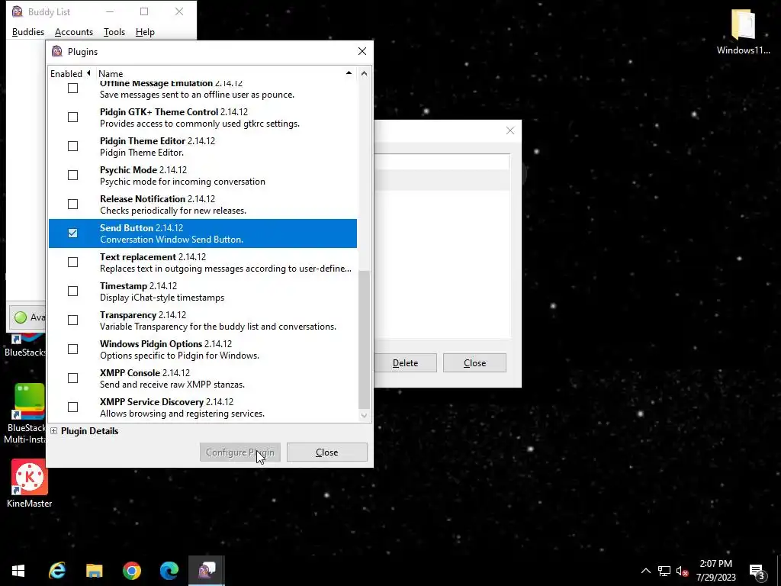
Task: Check the Windows Pidgin Options box
Action: click(x=72, y=349)
